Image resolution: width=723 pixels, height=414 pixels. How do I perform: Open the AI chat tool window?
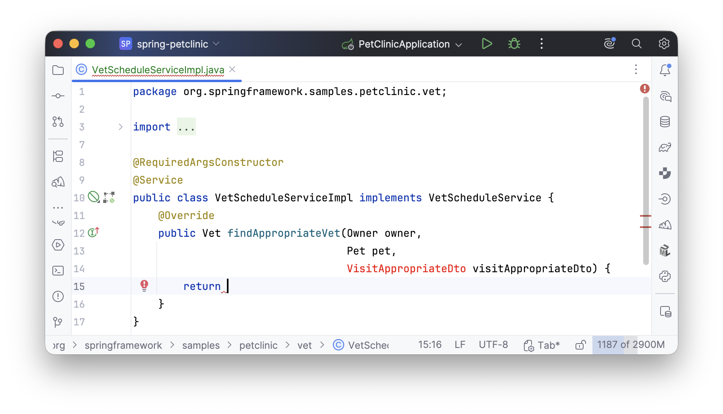coord(665,96)
